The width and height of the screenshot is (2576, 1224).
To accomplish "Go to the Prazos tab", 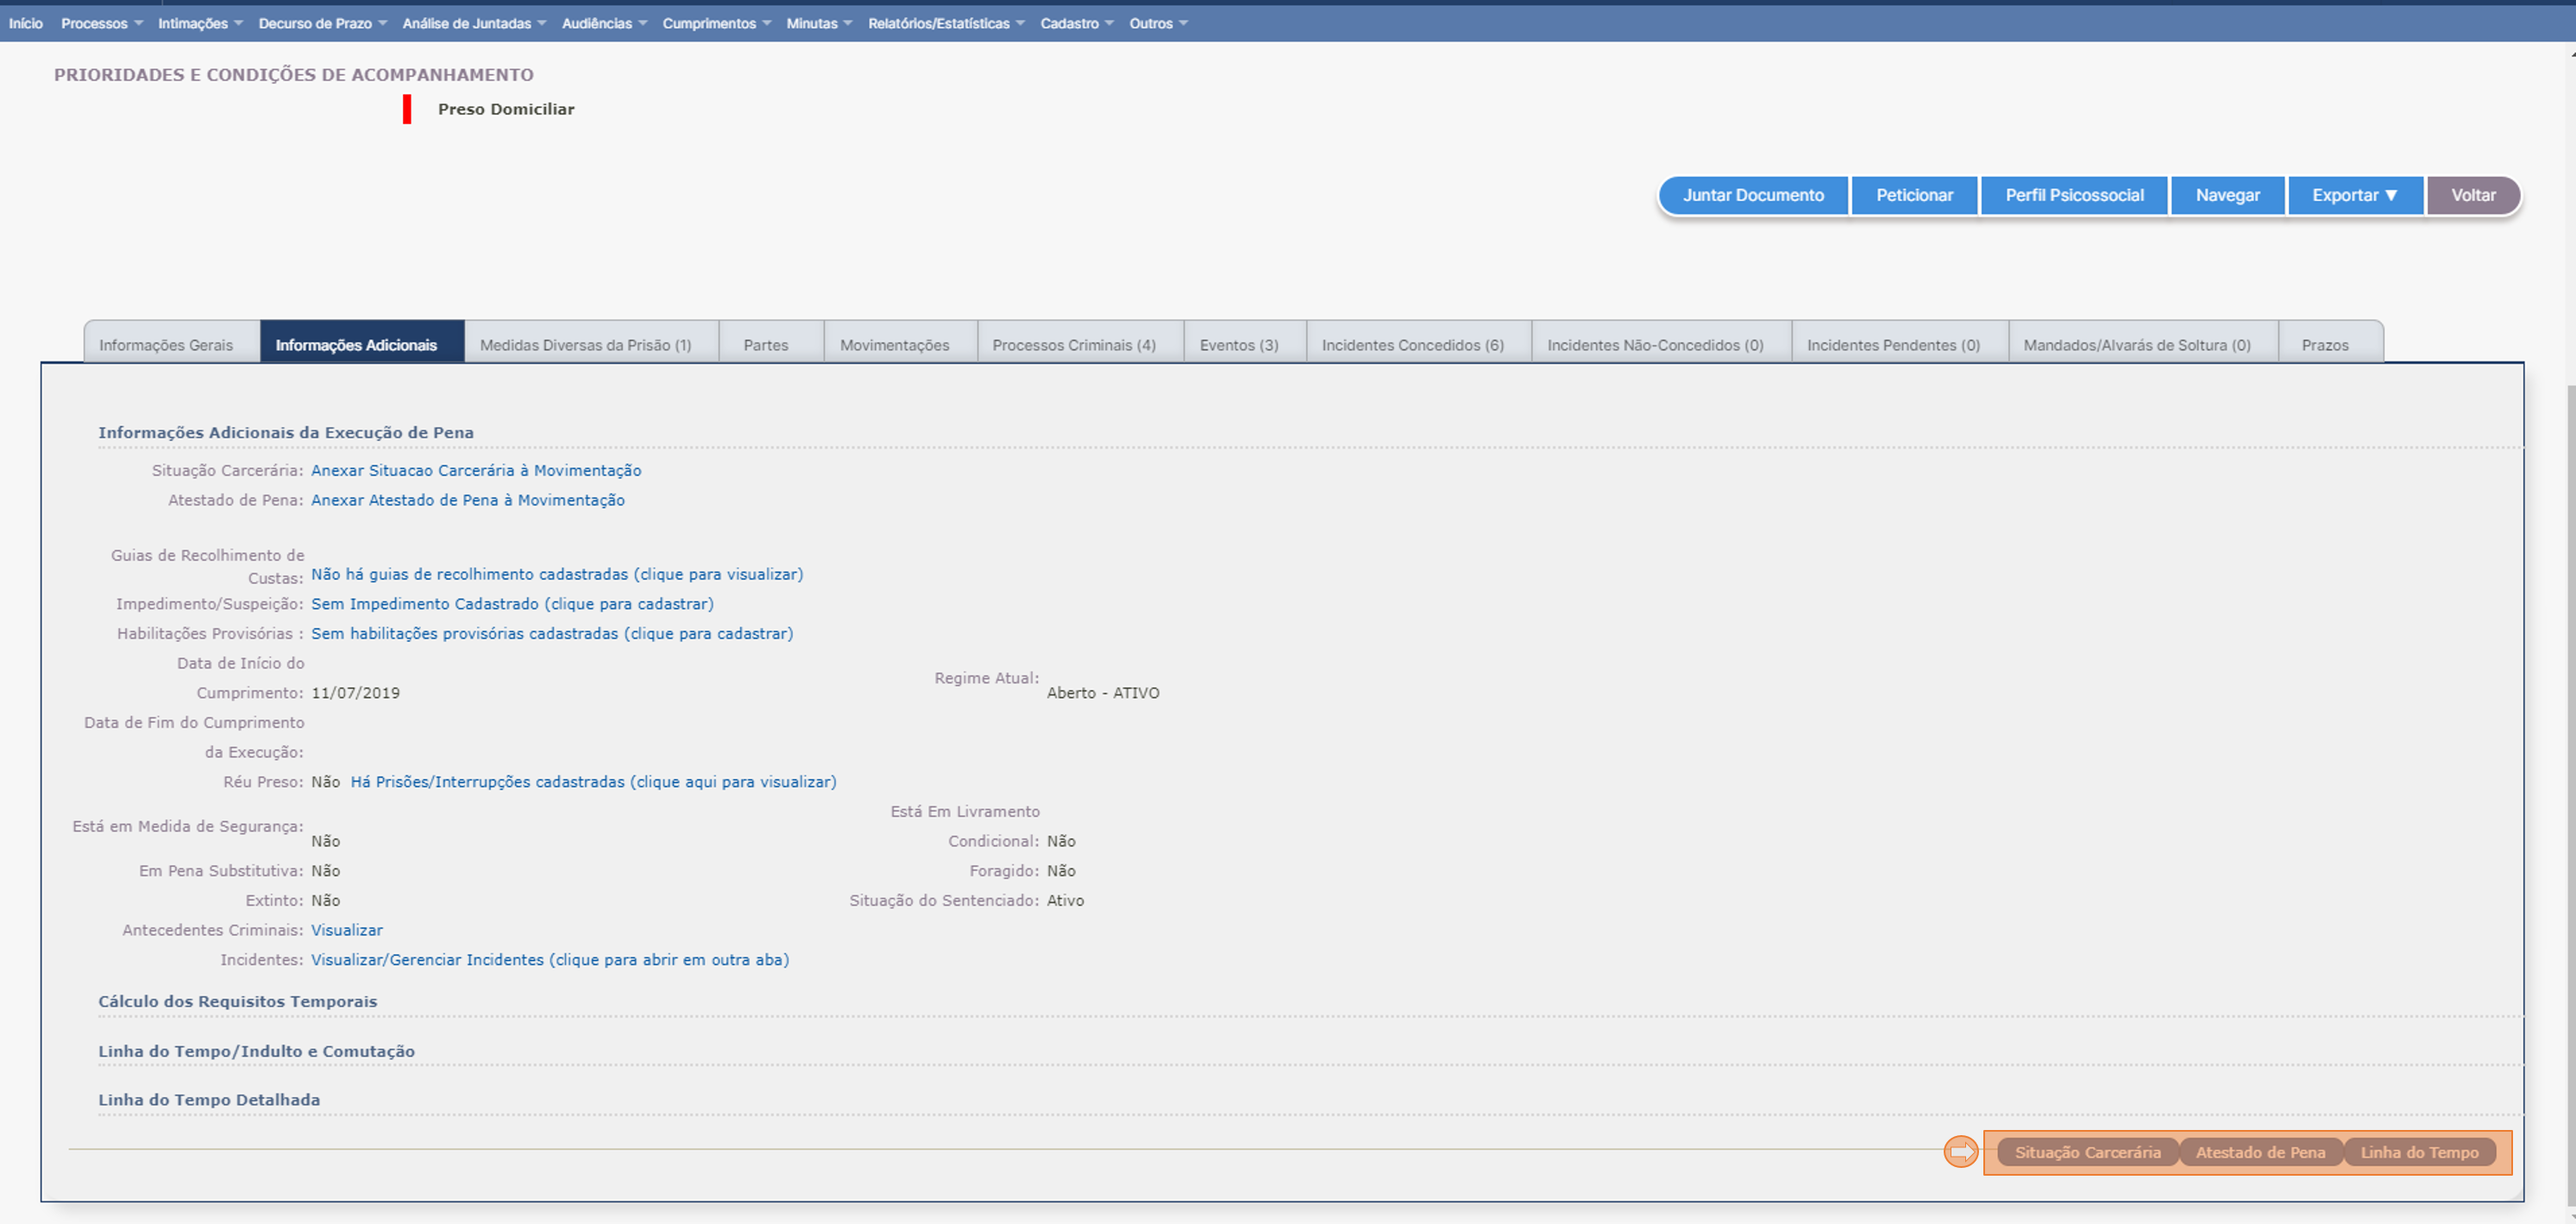I will tap(2324, 345).
